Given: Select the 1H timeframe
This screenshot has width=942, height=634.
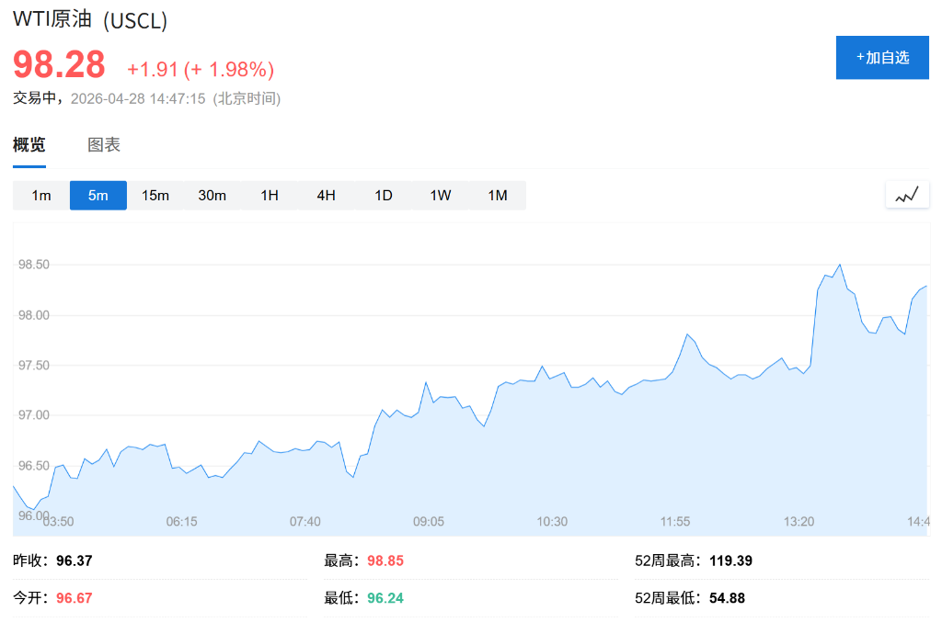Looking at the screenshot, I should click(269, 195).
